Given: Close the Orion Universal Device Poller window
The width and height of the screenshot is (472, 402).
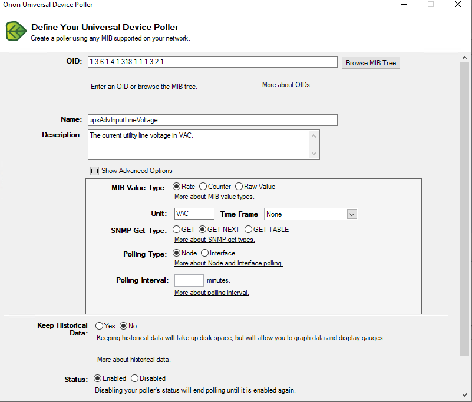Looking at the screenshot, I should 457,5.
